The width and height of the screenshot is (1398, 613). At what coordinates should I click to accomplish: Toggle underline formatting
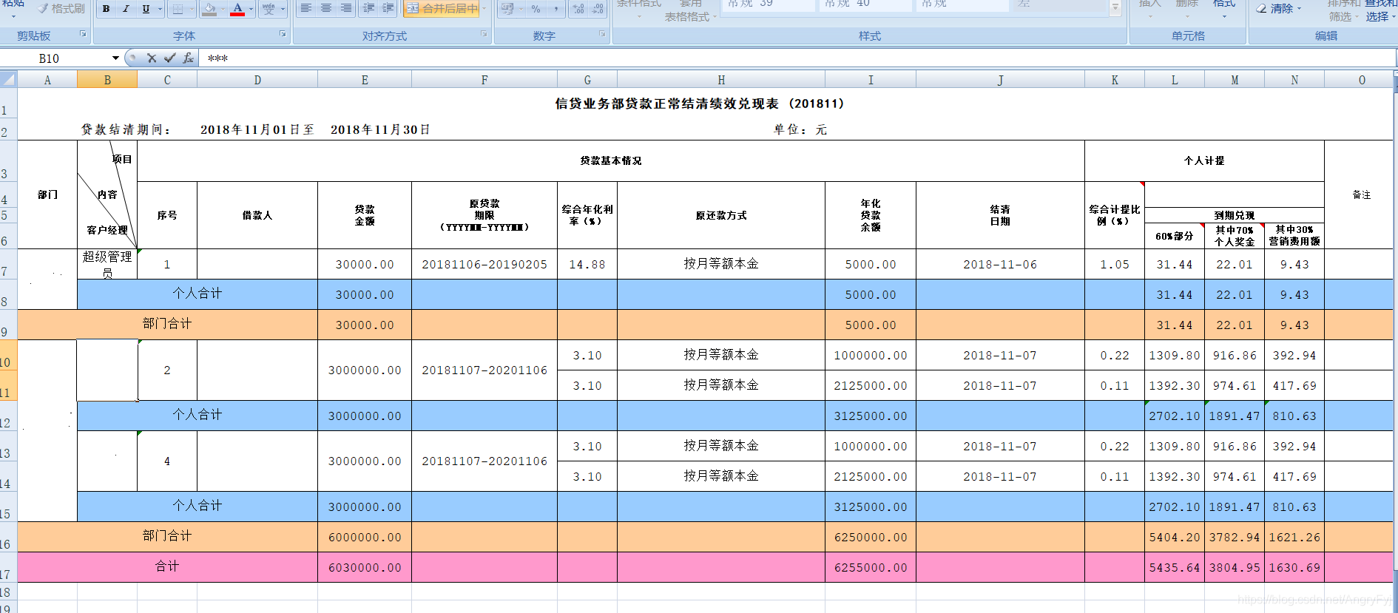click(x=146, y=9)
